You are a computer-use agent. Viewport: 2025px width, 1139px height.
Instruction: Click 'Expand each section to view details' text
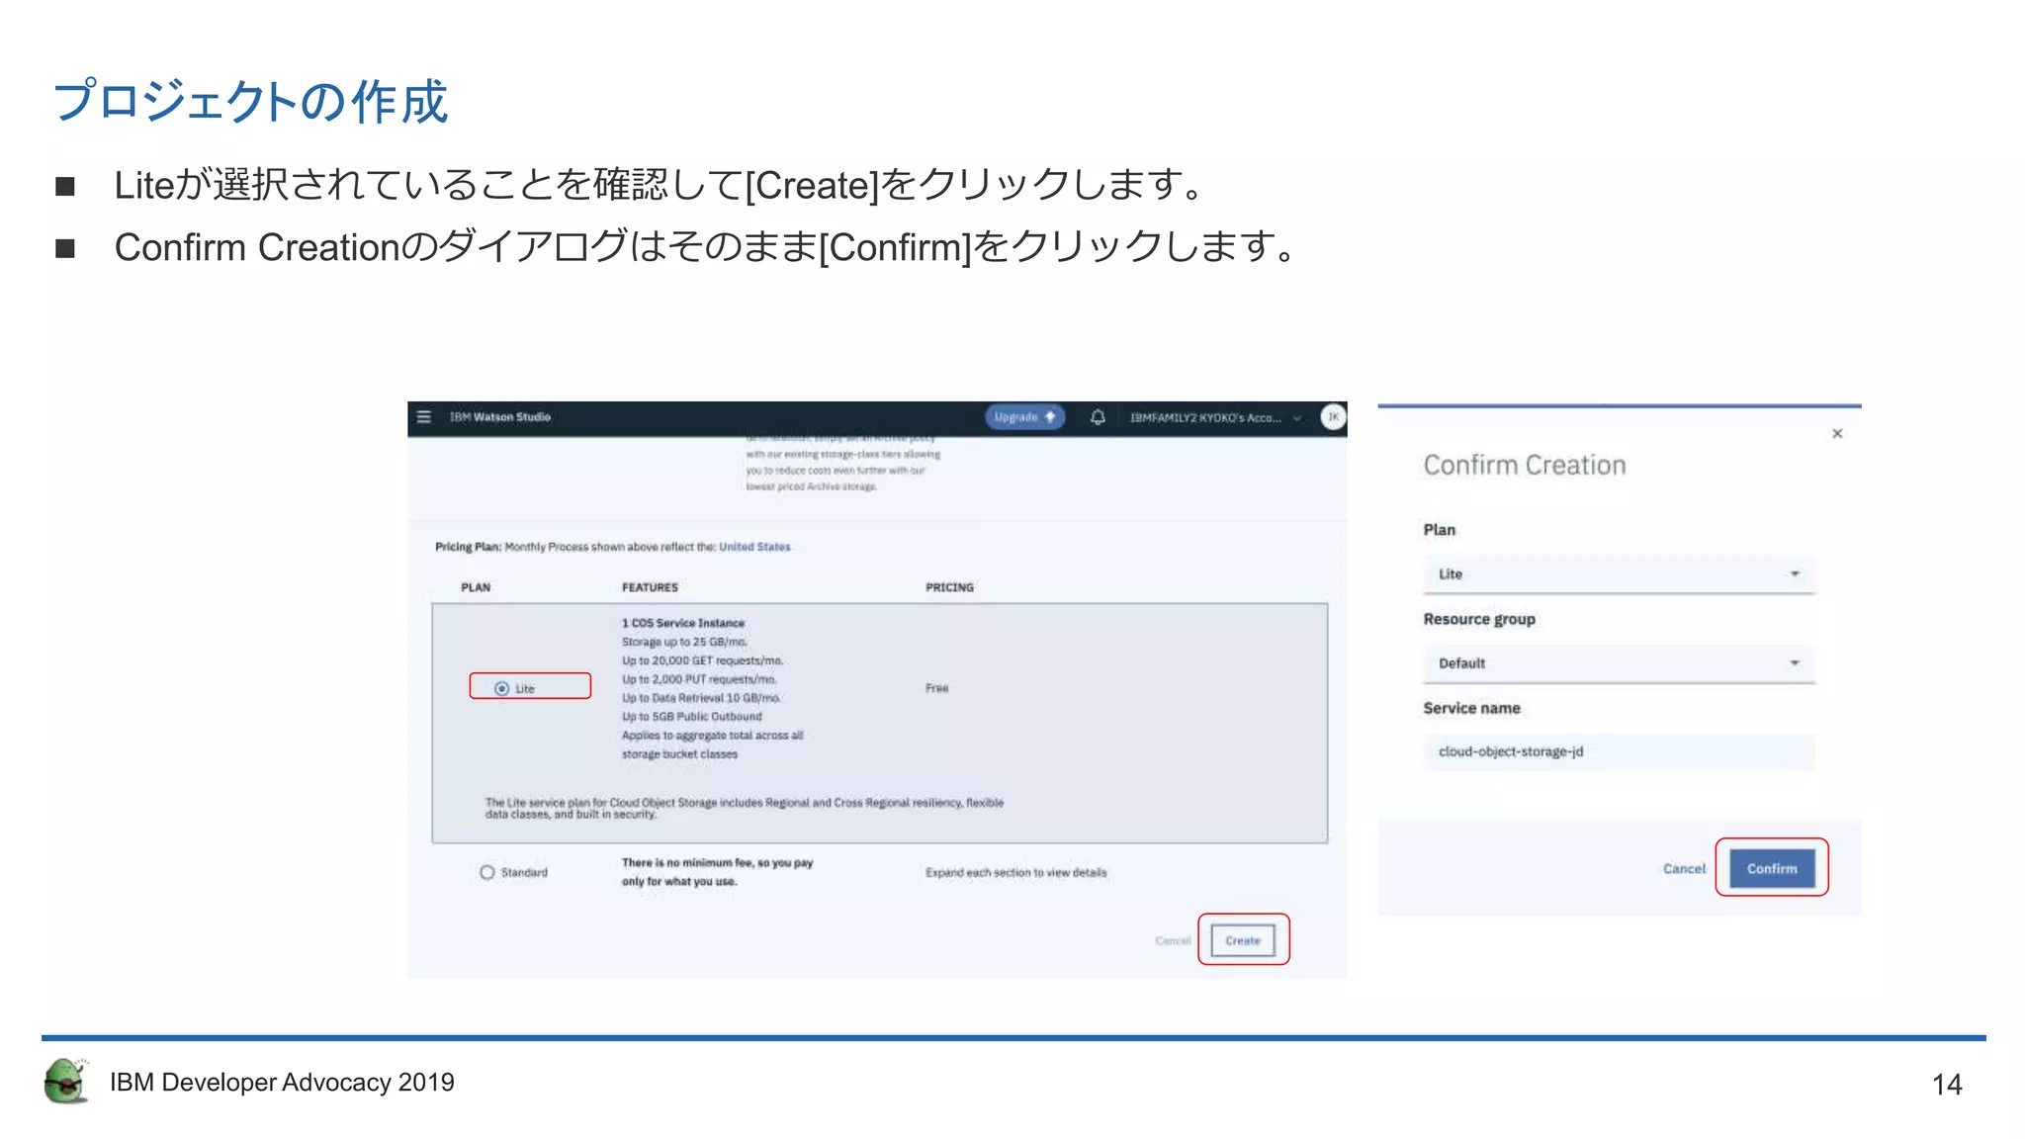(x=1015, y=873)
